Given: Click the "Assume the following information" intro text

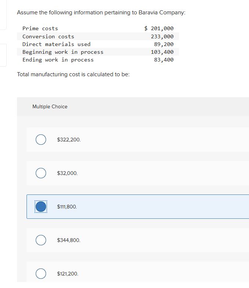Looking at the screenshot, I should click(x=101, y=13).
